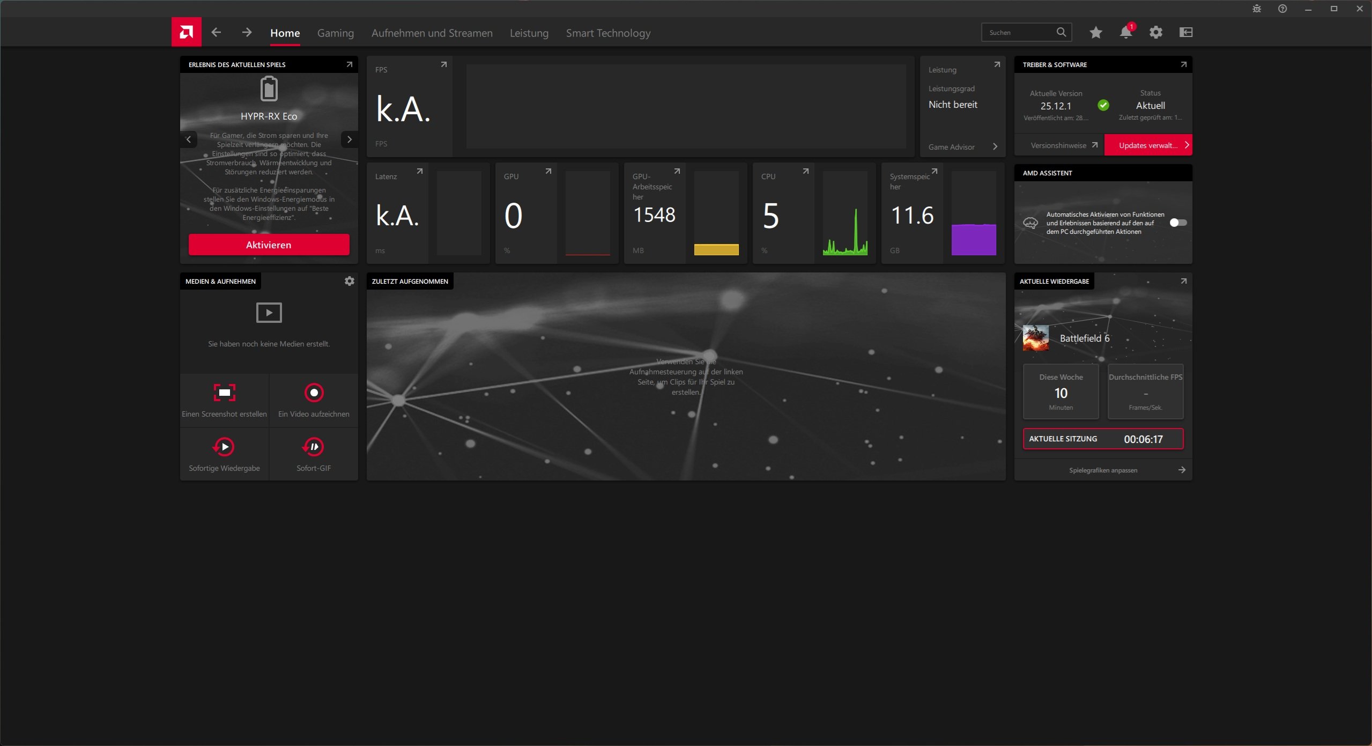Viewport: 1372px width, 746px height.
Task: Expand the CPU metric tile
Action: coord(805,172)
